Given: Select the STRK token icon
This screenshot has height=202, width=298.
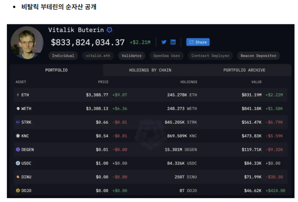Looking at the screenshot, I should (x=18, y=122).
